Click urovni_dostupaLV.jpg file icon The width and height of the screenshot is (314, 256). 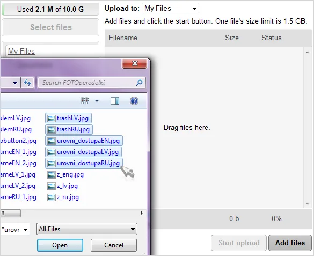click(x=52, y=152)
